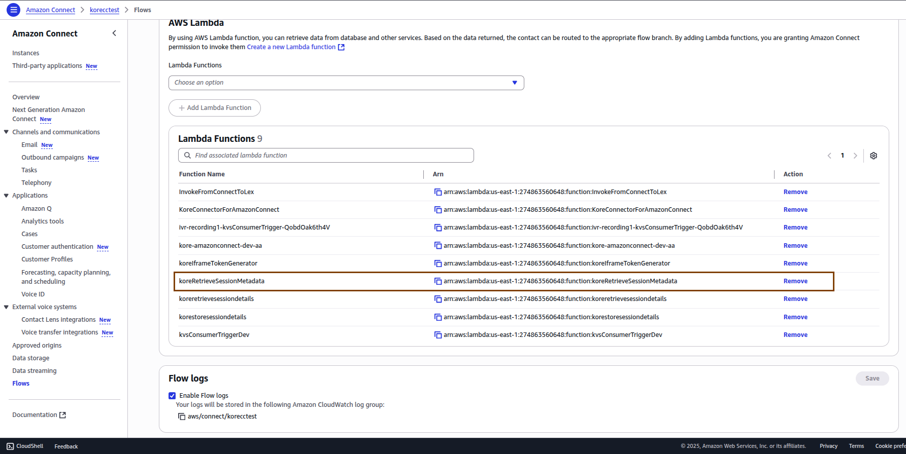The image size is (906, 454).
Task: Copy the InvokeFromConnectToLex ARN
Action: click(x=438, y=192)
